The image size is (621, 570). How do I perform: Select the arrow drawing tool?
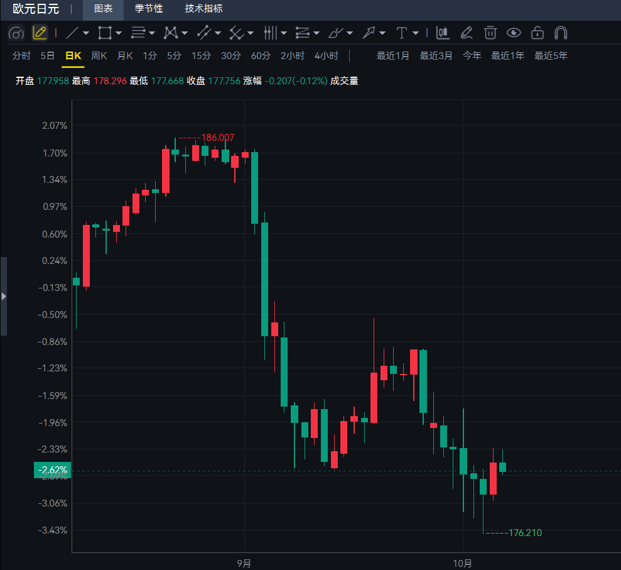(369, 33)
